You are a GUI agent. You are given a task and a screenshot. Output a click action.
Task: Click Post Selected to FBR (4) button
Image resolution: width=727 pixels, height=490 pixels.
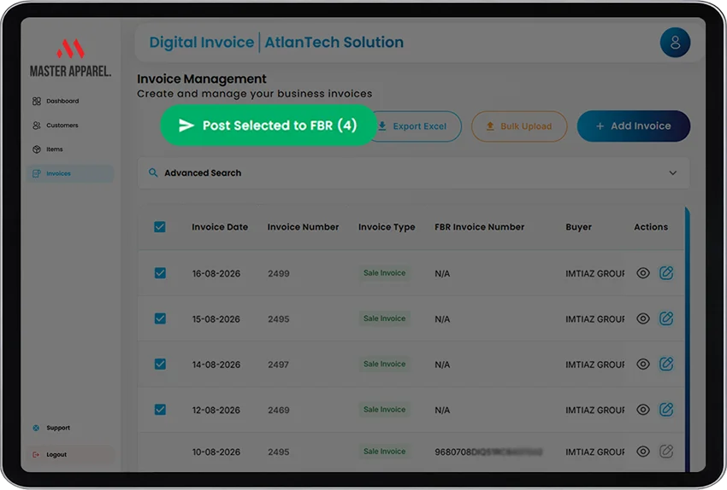tap(269, 125)
